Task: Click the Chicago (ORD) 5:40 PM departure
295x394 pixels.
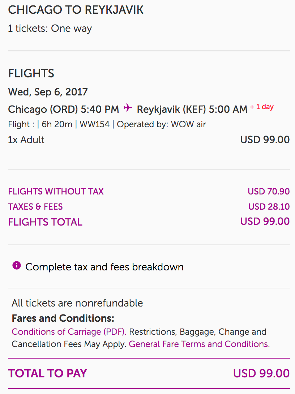Action: [64, 109]
